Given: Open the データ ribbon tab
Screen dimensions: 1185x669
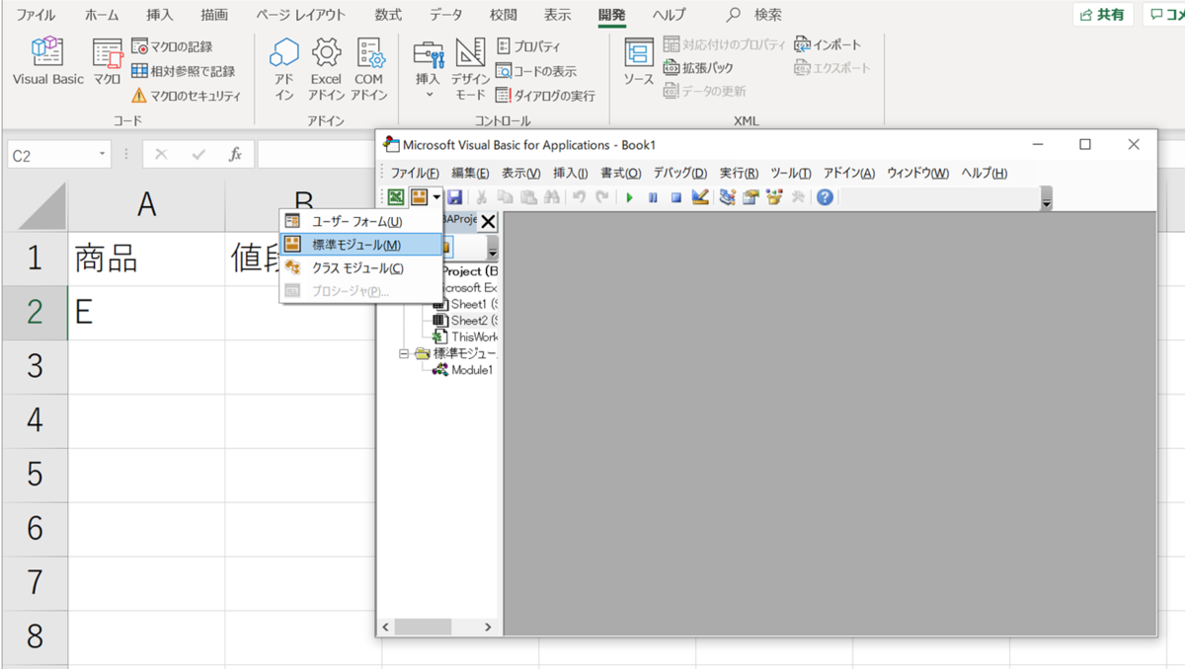Looking at the screenshot, I should [446, 15].
